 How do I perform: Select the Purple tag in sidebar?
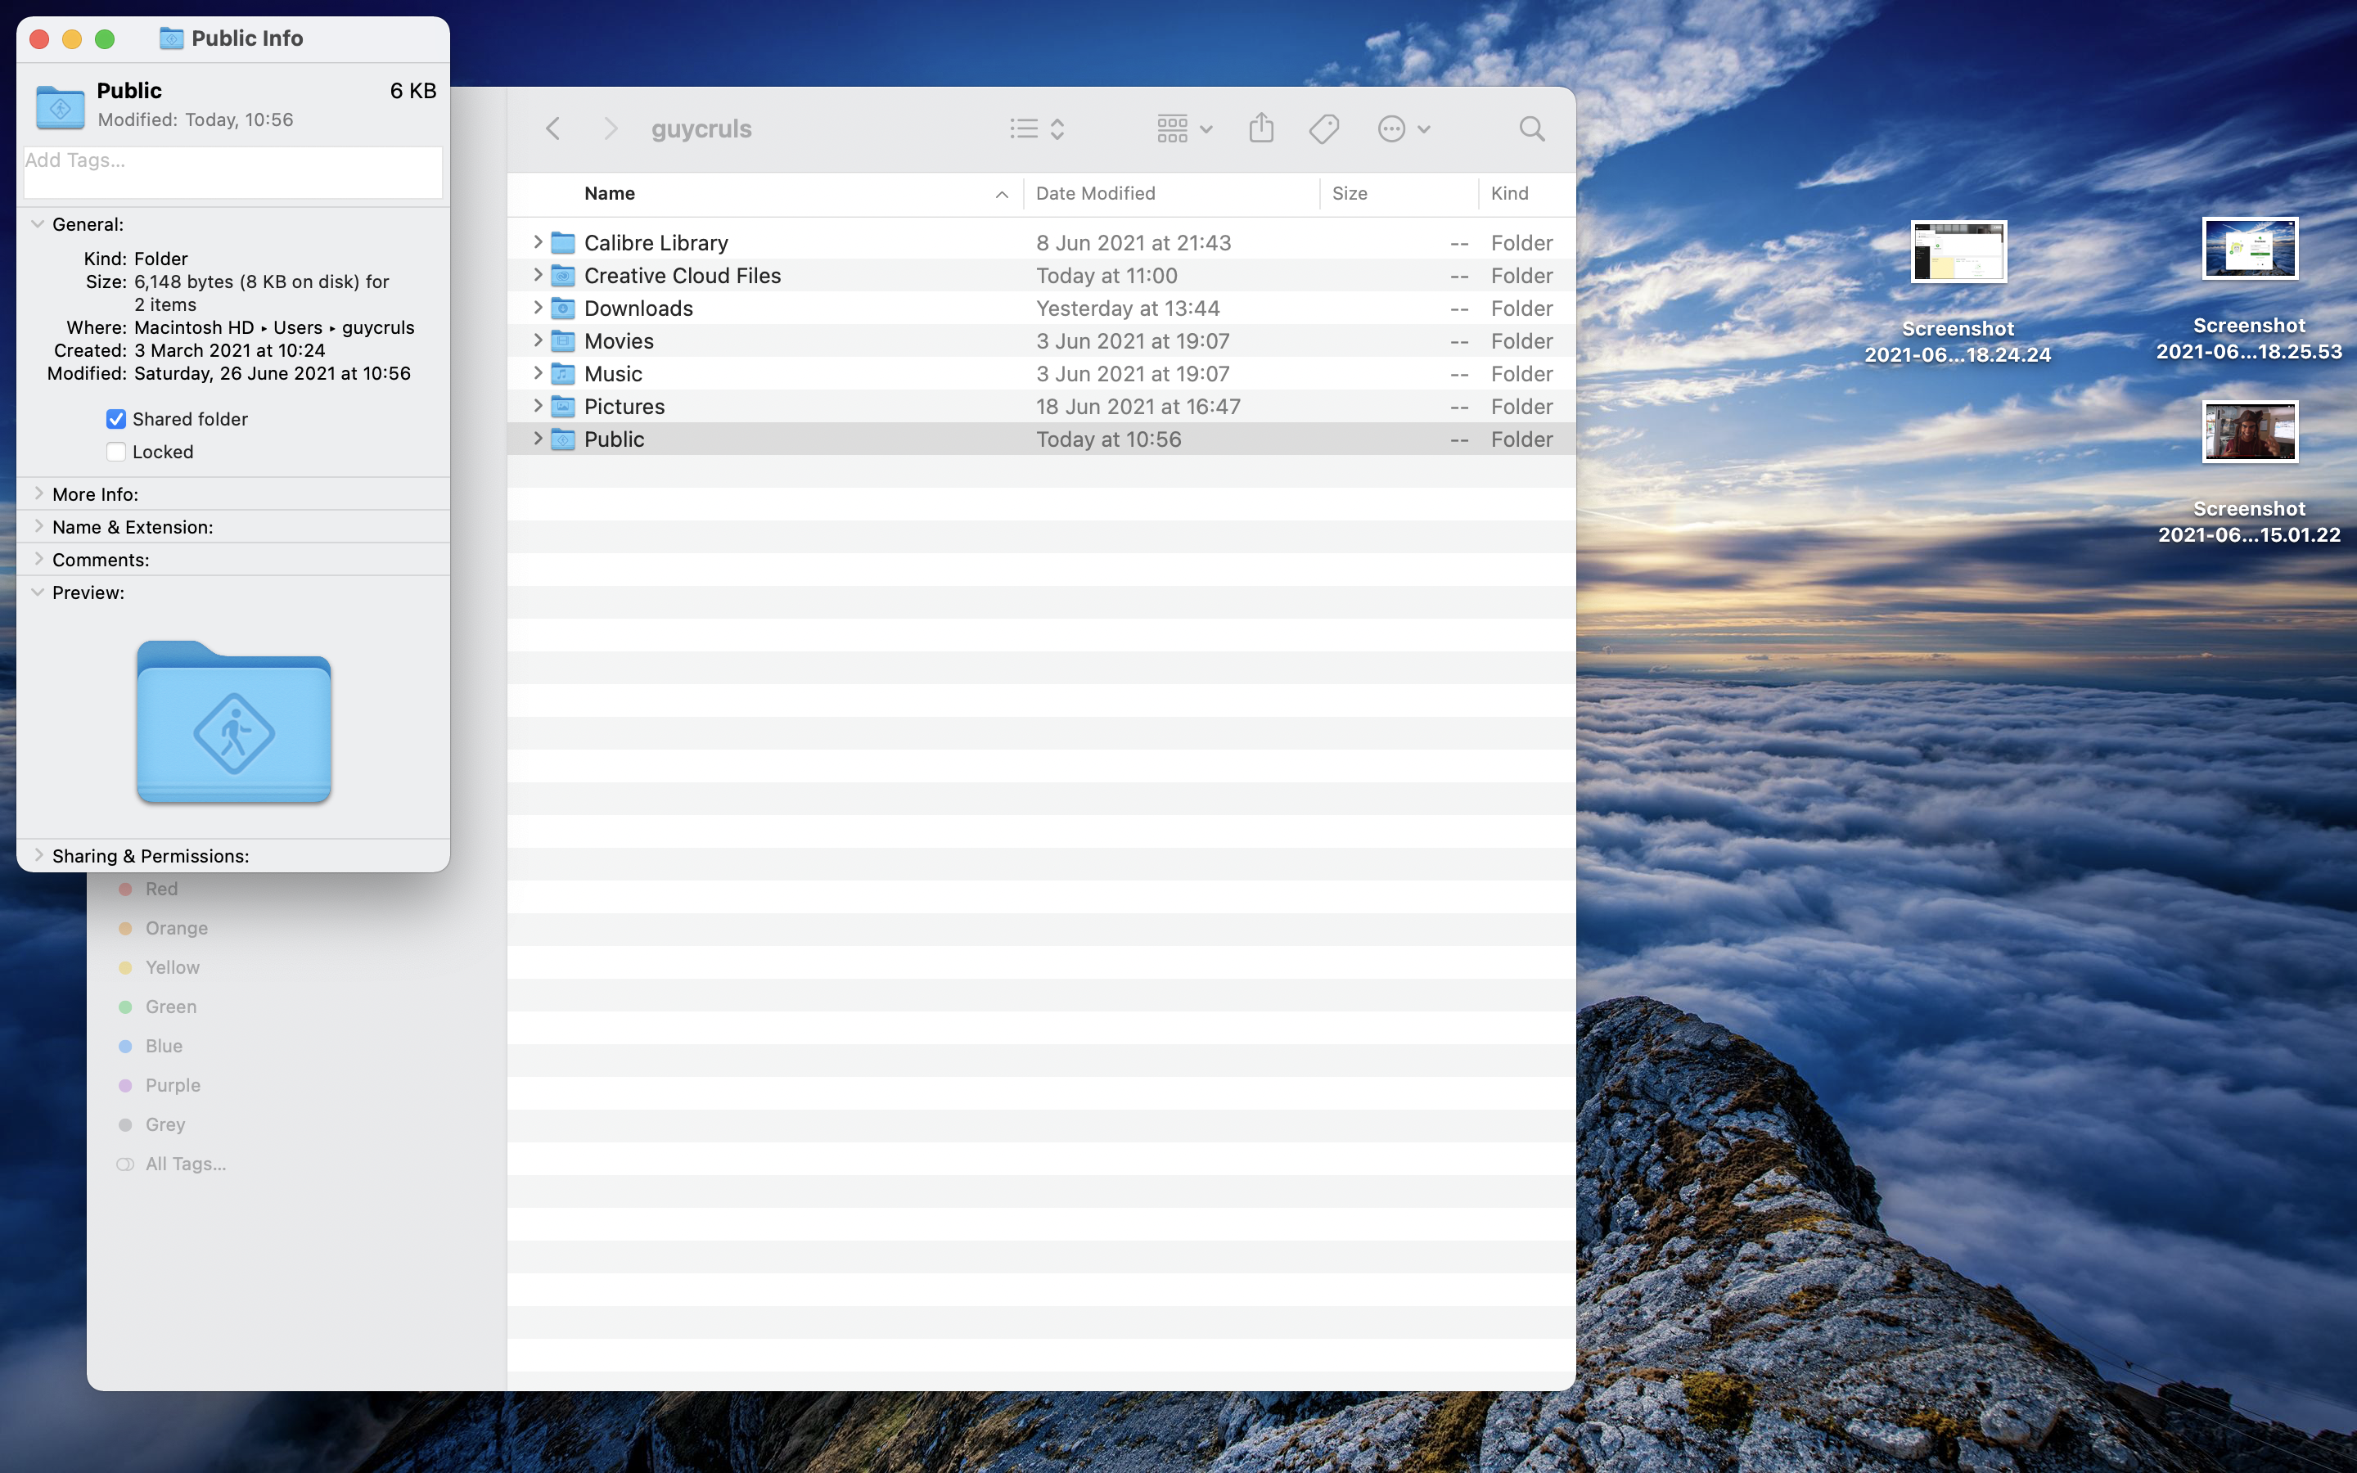171,1085
